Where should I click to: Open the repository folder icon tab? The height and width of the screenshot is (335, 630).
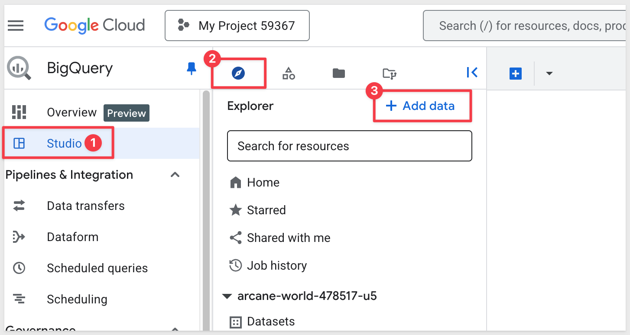390,73
